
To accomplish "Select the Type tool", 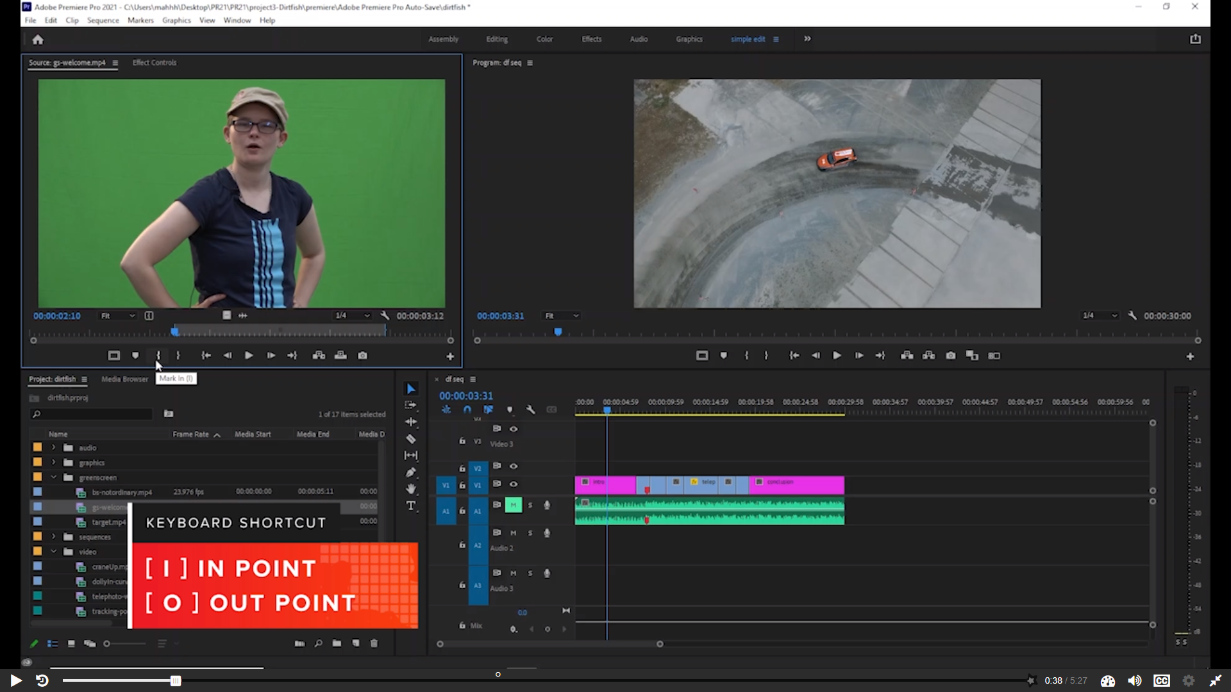I will pyautogui.click(x=411, y=506).
